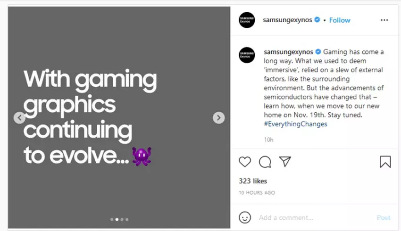
Task: Open samsungexynos profile picture in header
Action: coord(247,20)
